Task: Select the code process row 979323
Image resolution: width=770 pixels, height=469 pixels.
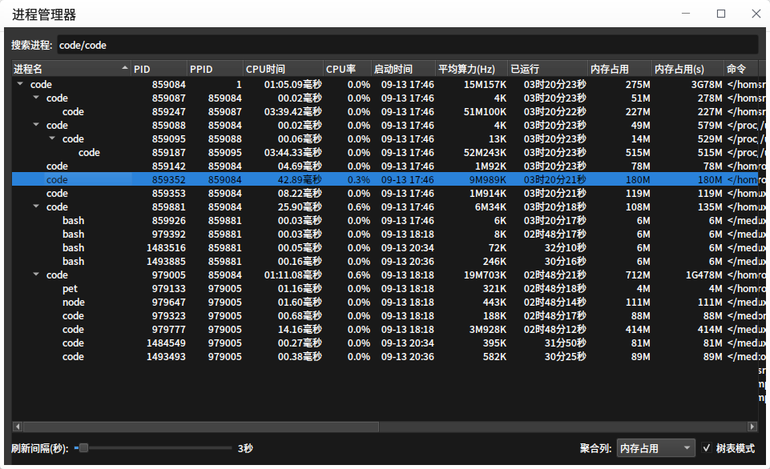Action: coord(385,315)
